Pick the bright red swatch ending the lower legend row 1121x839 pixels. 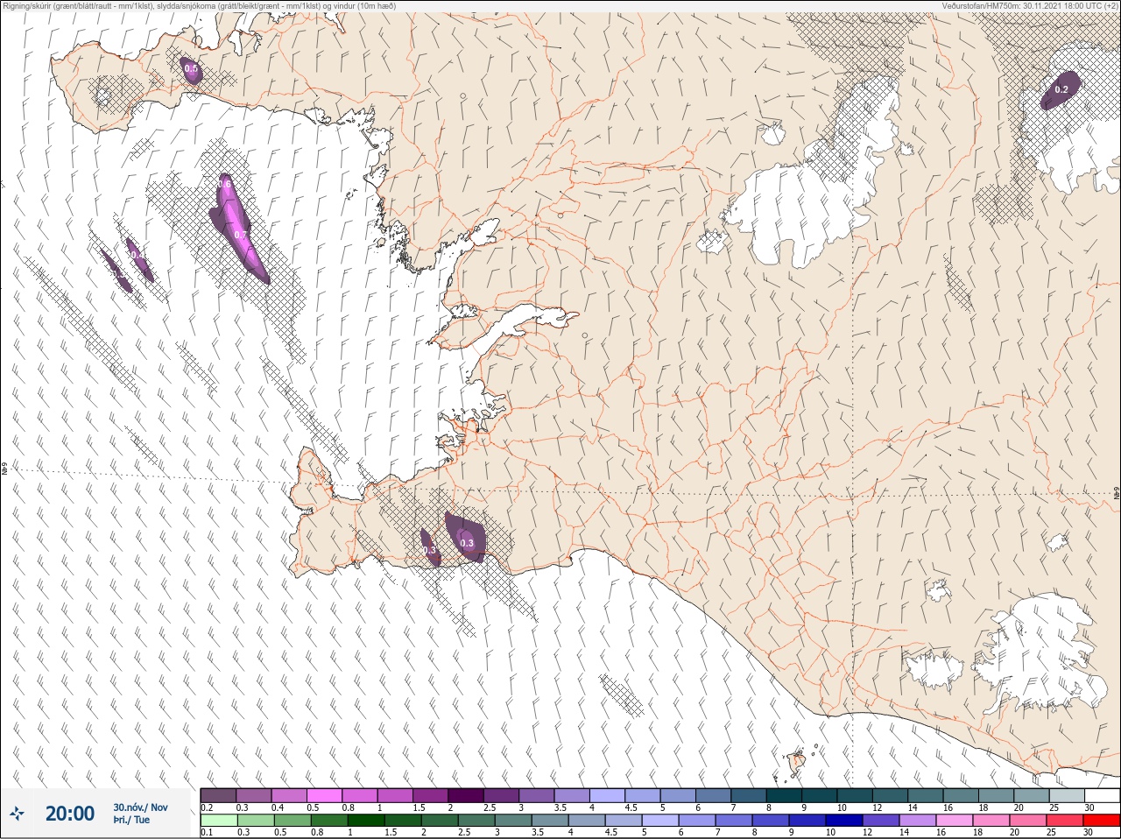pos(1101,821)
